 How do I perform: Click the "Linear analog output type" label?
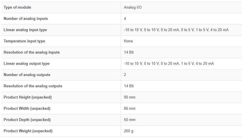click(27, 64)
